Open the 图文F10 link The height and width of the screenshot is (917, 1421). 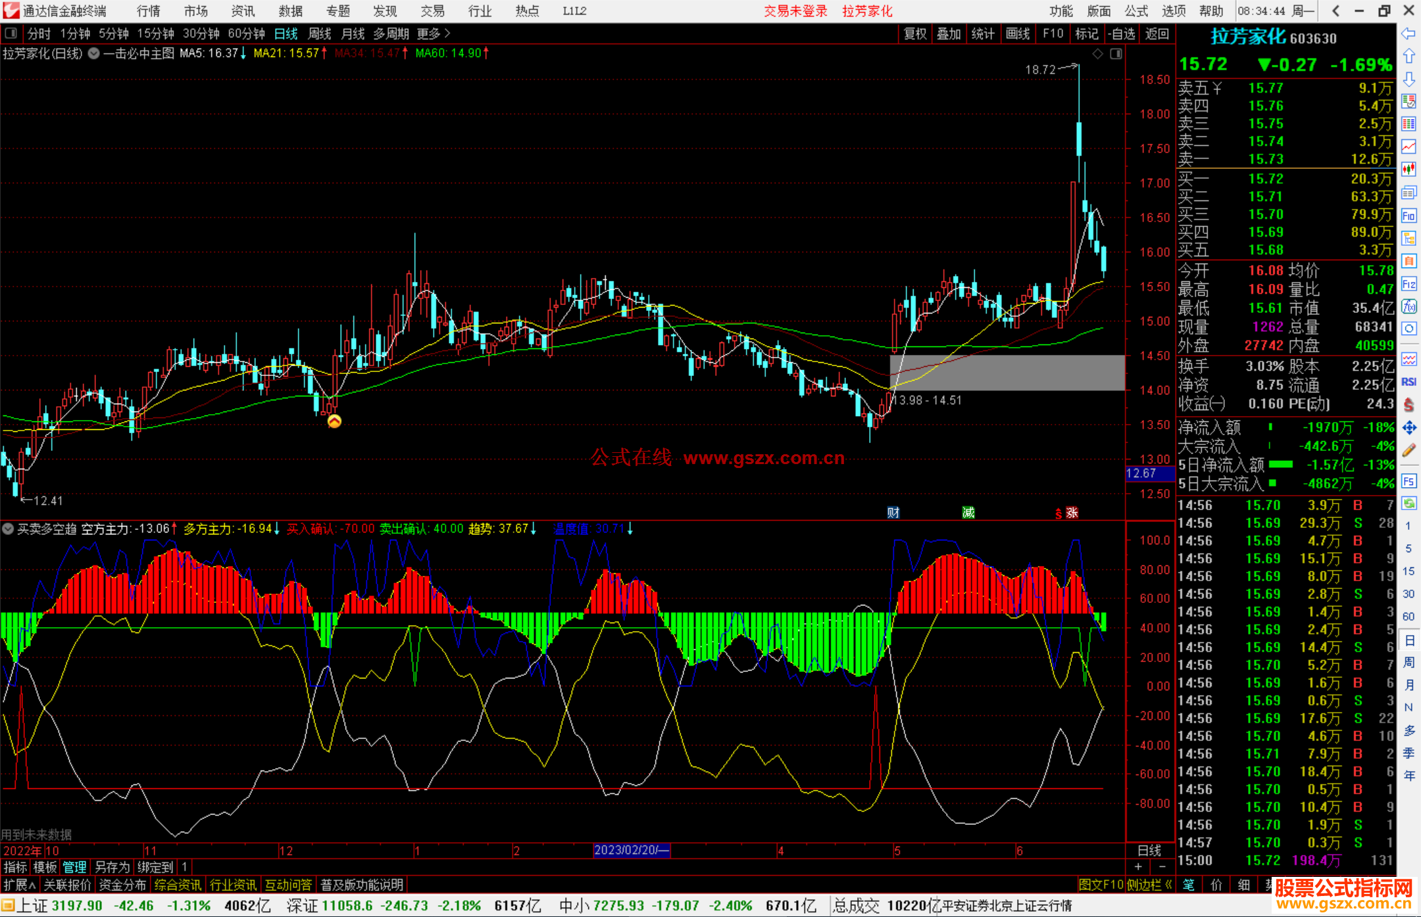point(1101,885)
